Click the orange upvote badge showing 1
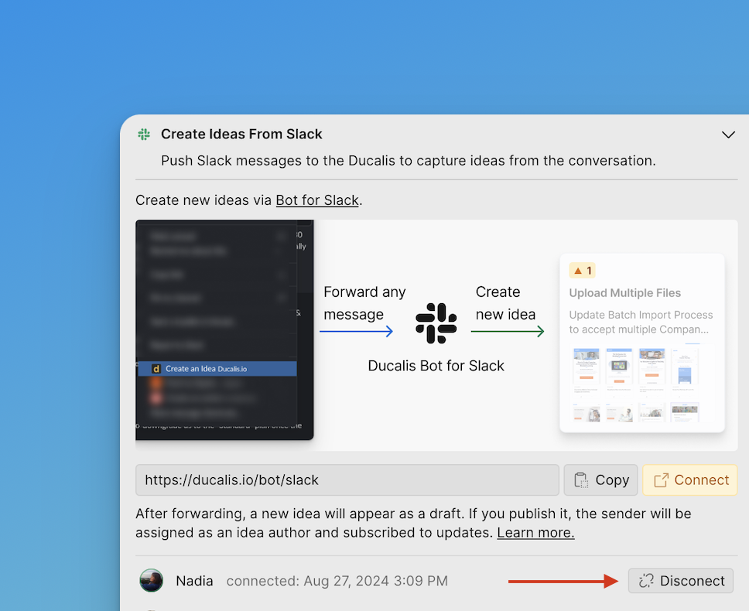 pos(582,271)
